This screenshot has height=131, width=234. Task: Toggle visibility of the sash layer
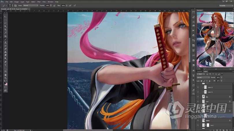pos(198,102)
